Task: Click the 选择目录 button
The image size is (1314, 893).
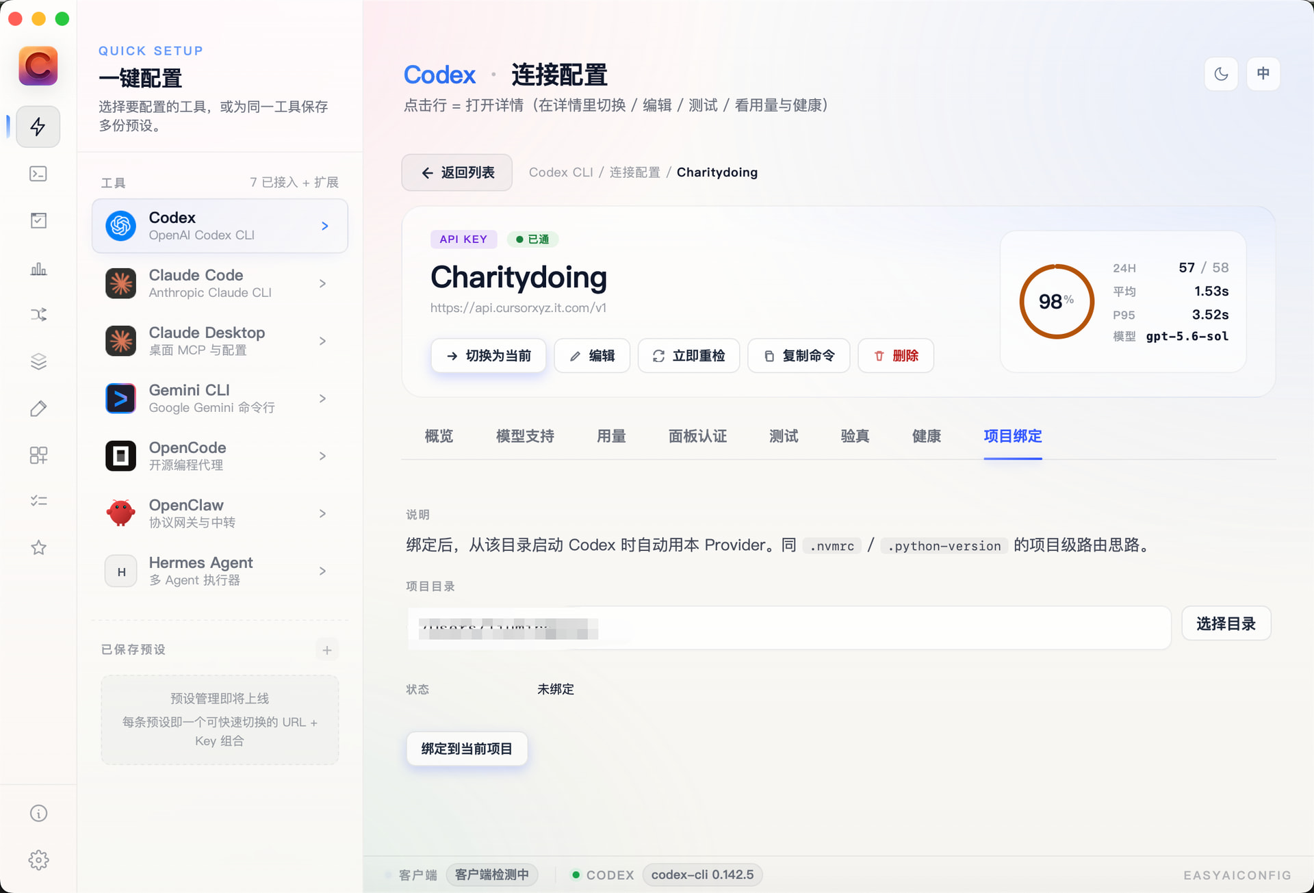Action: (x=1226, y=624)
